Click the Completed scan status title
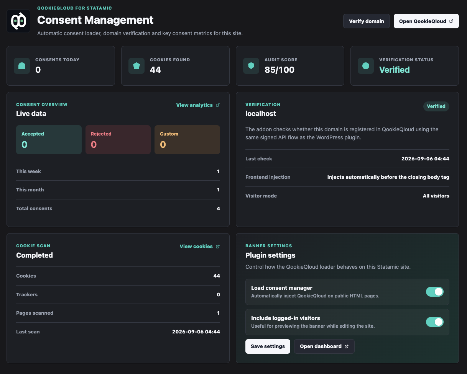This screenshot has height=374, width=467. point(35,255)
